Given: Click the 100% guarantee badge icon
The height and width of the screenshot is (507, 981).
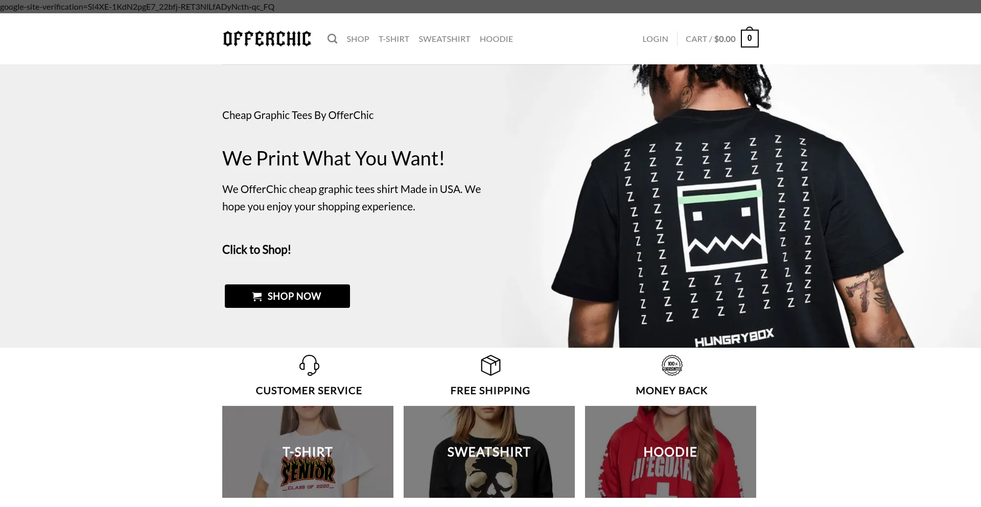Looking at the screenshot, I should [x=672, y=365].
